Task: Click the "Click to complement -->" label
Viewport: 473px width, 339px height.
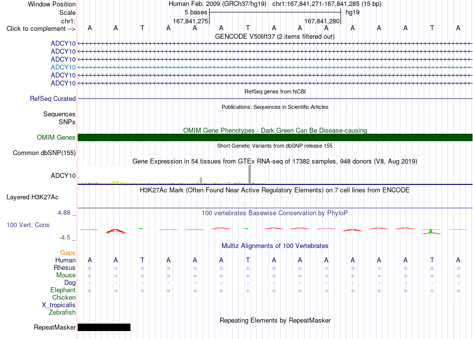Action: coord(41,29)
